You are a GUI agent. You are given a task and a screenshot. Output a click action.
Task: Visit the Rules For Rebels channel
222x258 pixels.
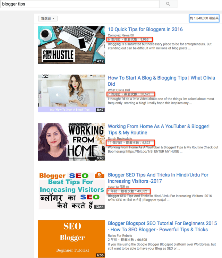coord(120,235)
